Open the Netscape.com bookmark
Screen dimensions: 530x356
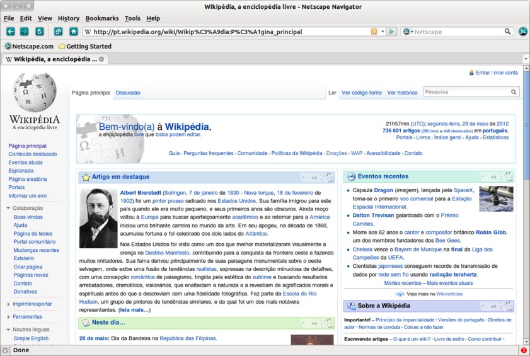point(29,47)
